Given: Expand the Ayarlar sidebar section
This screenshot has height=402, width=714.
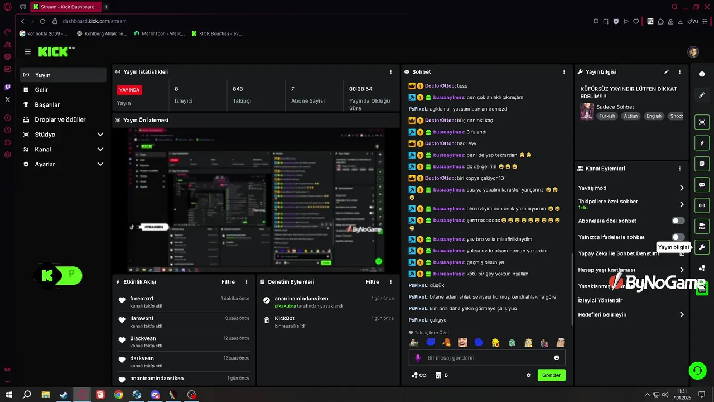Looking at the screenshot, I should [x=100, y=164].
